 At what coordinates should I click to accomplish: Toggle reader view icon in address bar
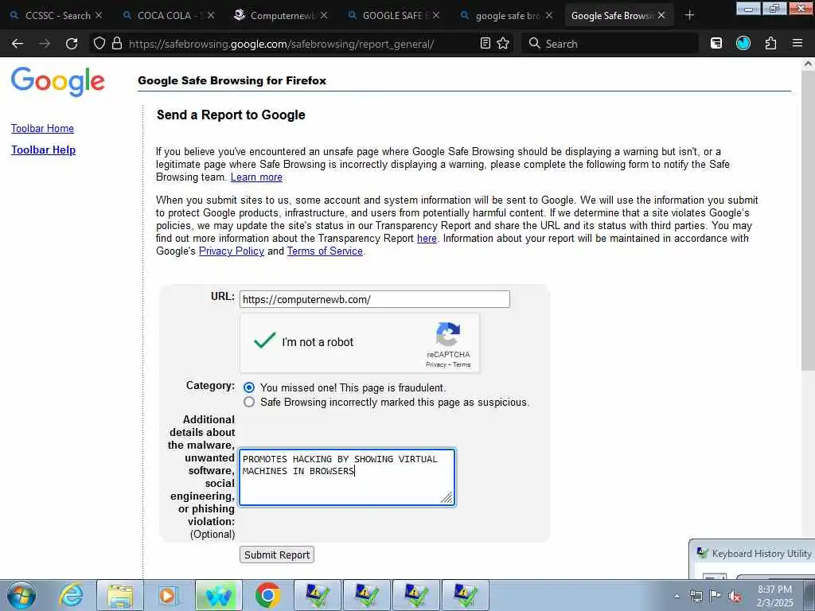click(x=485, y=43)
